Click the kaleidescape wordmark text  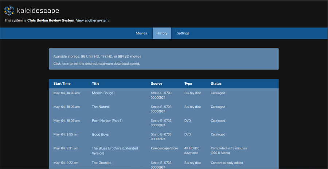tap(38, 11)
